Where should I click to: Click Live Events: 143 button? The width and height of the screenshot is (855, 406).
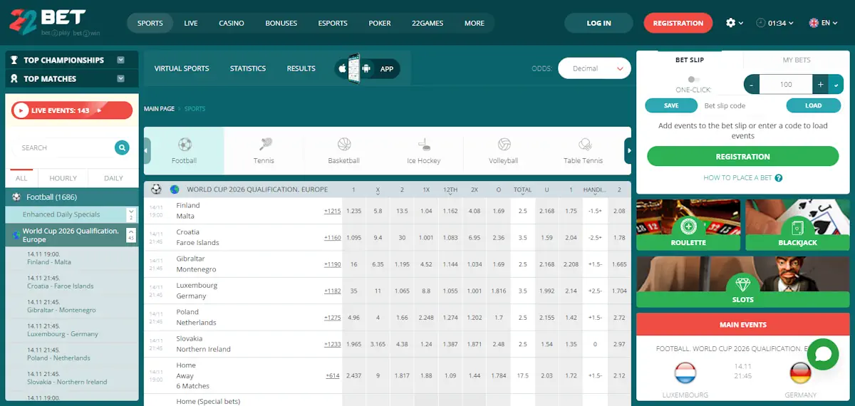71,110
